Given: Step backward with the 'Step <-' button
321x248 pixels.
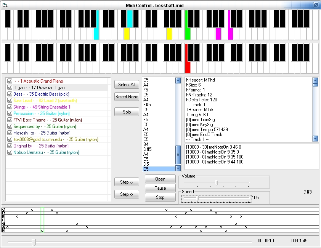Looking at the screenshot, I should 127,182.
